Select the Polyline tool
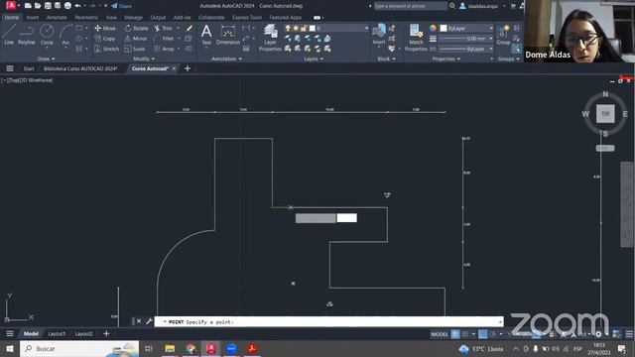This screenshot has height=357, width=635. pyautogui.click(x=27, y=34)
